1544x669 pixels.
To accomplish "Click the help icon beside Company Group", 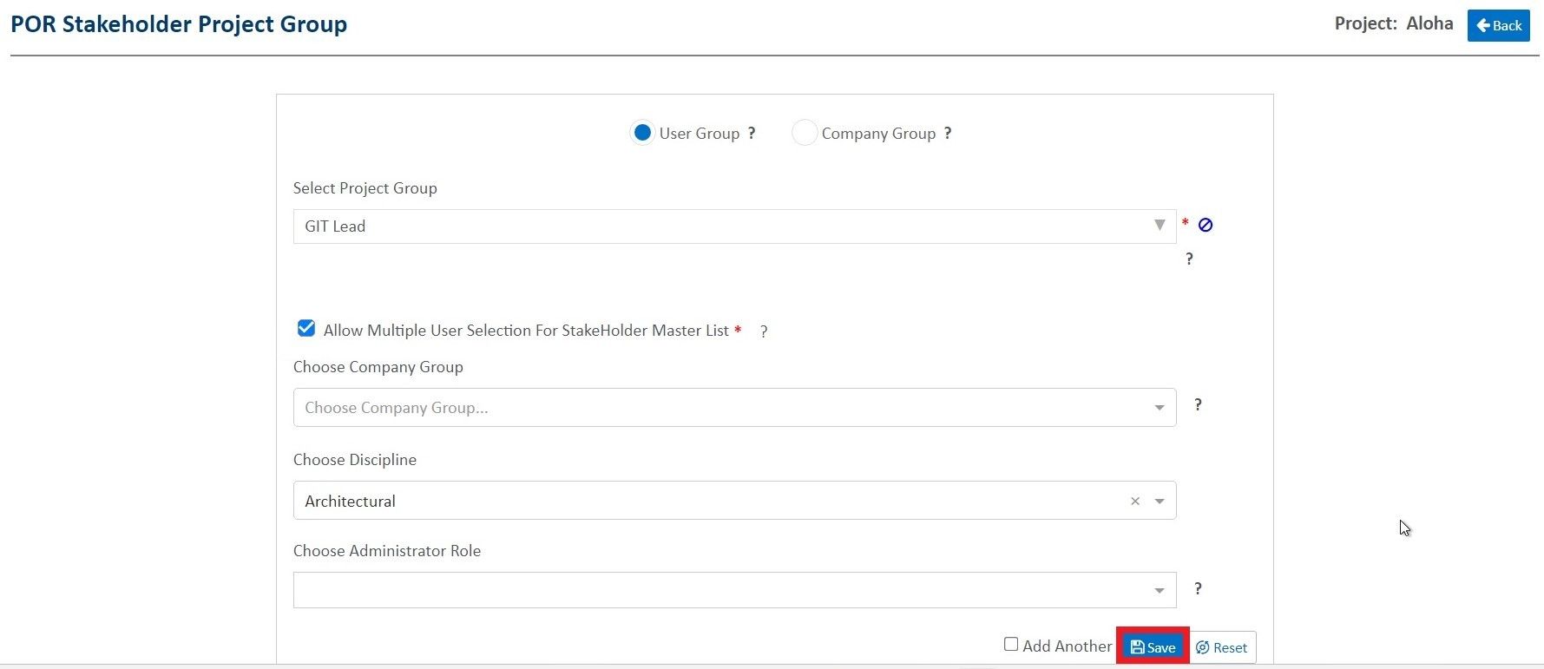I will pyautogui.click(x=948, y=134).
